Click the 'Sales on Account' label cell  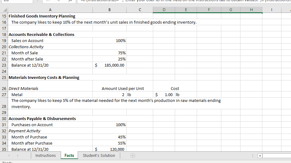pos(50,41)
